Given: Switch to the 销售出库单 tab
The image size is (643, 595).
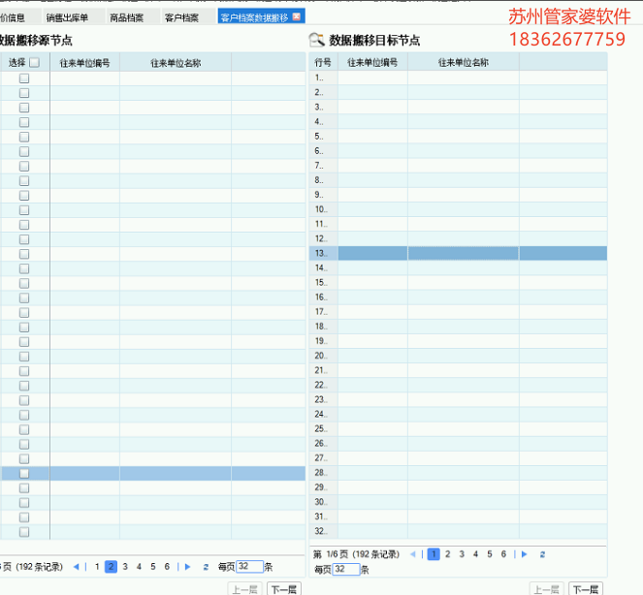Looking at the screenshot, I should tap(73, 17).
